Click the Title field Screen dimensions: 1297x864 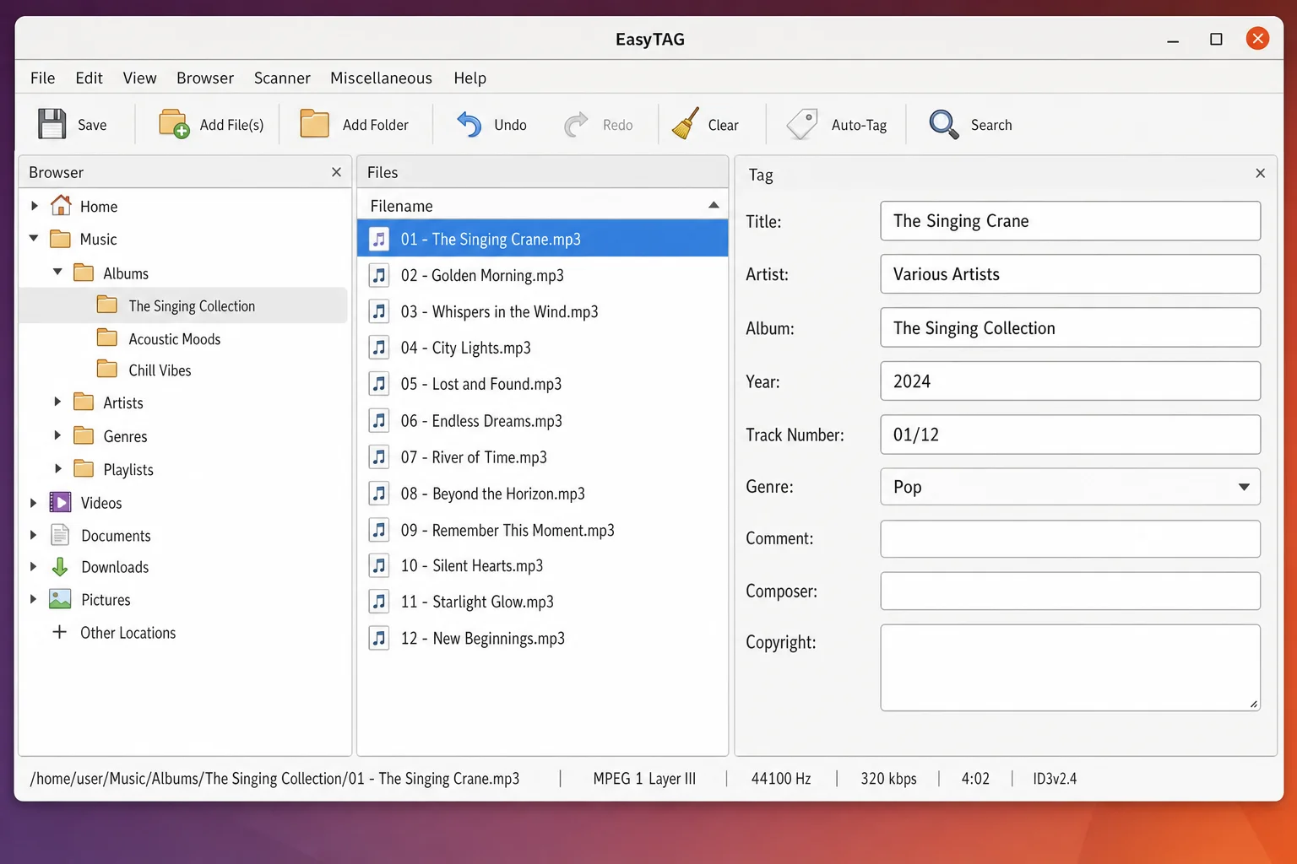[x=1070, y=221]
